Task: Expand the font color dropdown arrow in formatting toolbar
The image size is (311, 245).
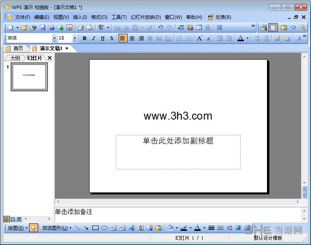Action: [247, 38]
